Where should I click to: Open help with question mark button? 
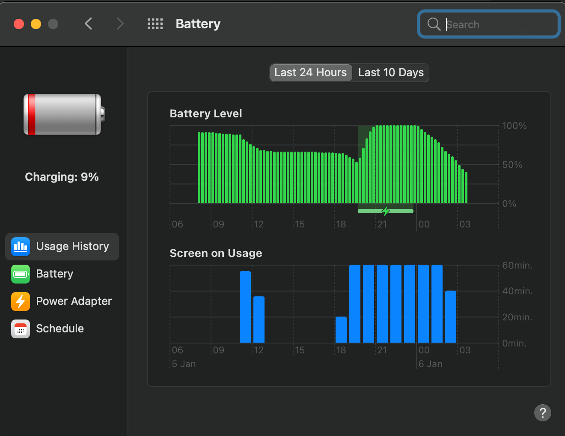(543, 413)
